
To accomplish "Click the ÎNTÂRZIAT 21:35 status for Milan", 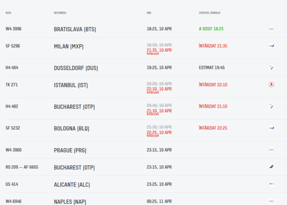I will click(x=213, y=46).
